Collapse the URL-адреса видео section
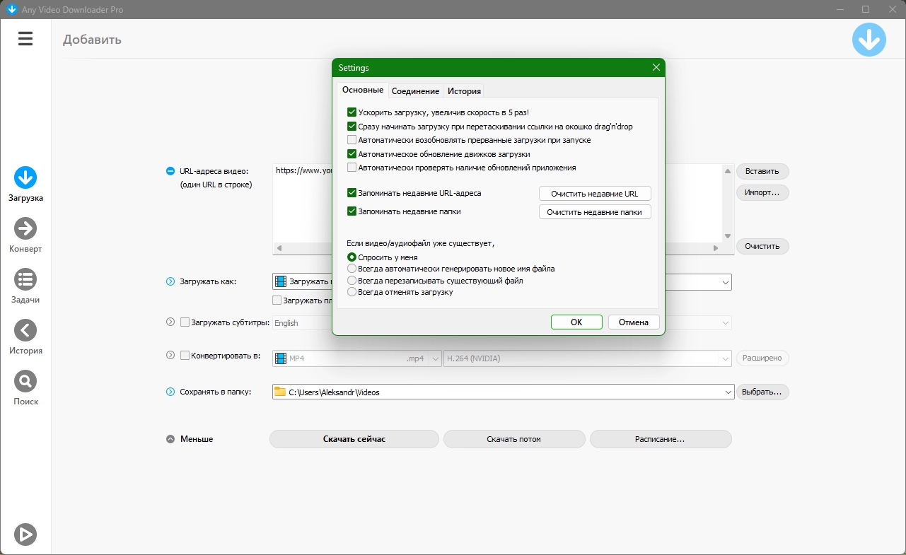 [x=170, y=171]
